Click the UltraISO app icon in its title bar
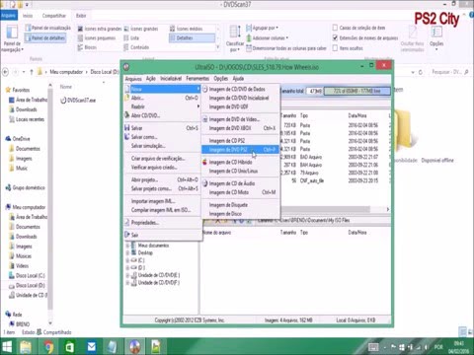The width and height of the screenshot is (474, 355). coord(126,67)
